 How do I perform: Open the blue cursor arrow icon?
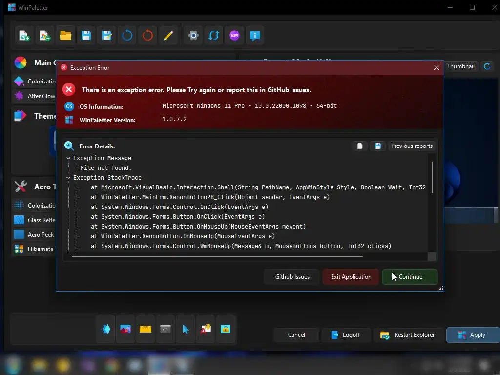pyautogui.click(x=186, y=329)
